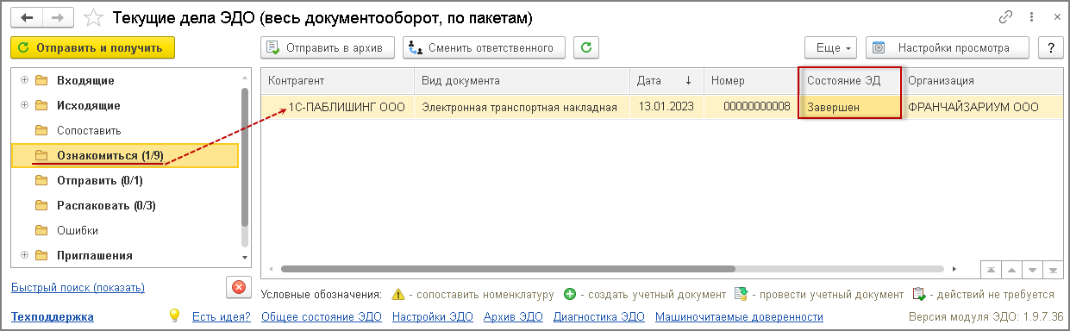Image resolution: width=1070 pixels, height=331 pixels.
Task: Click the light bulb idea icon
Action: [173, 316]
